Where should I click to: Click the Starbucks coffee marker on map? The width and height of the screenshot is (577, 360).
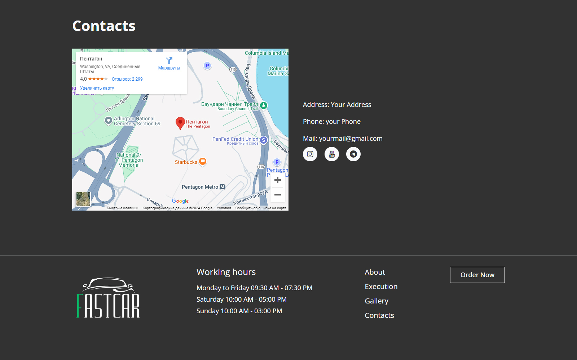203,162
